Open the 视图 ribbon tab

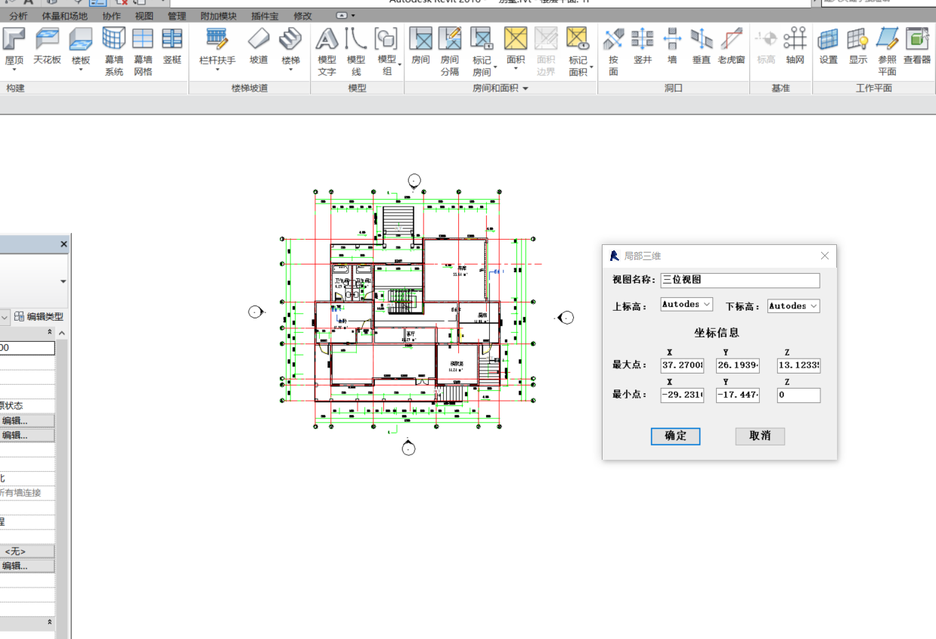point(144,16)
